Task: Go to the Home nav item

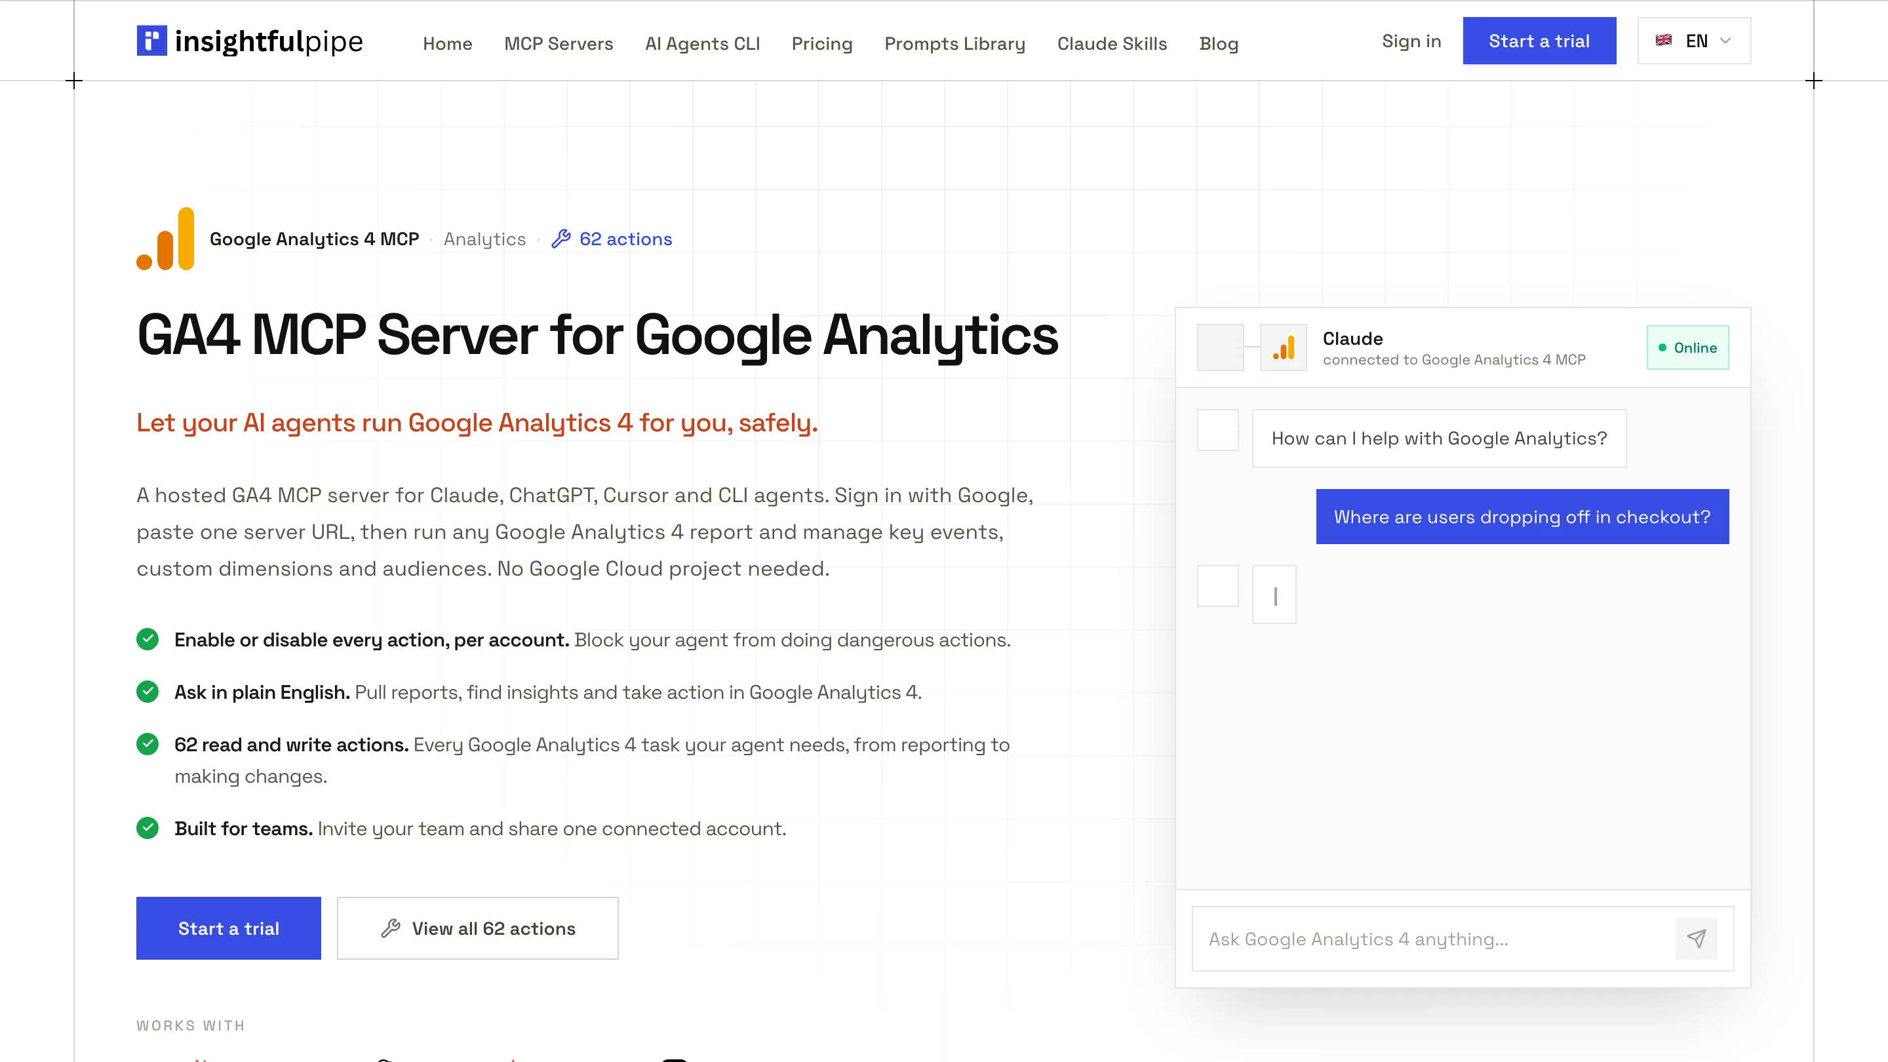Action: [x=448, y=44]
